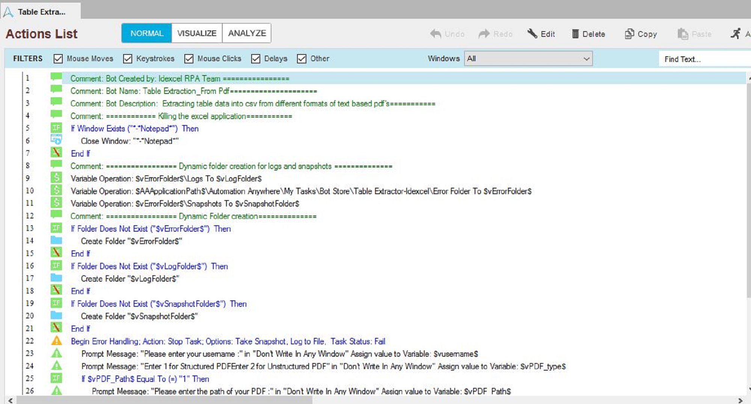
Task: Select the Close Window icon on line 6
Action: click(x=56, y=140)
